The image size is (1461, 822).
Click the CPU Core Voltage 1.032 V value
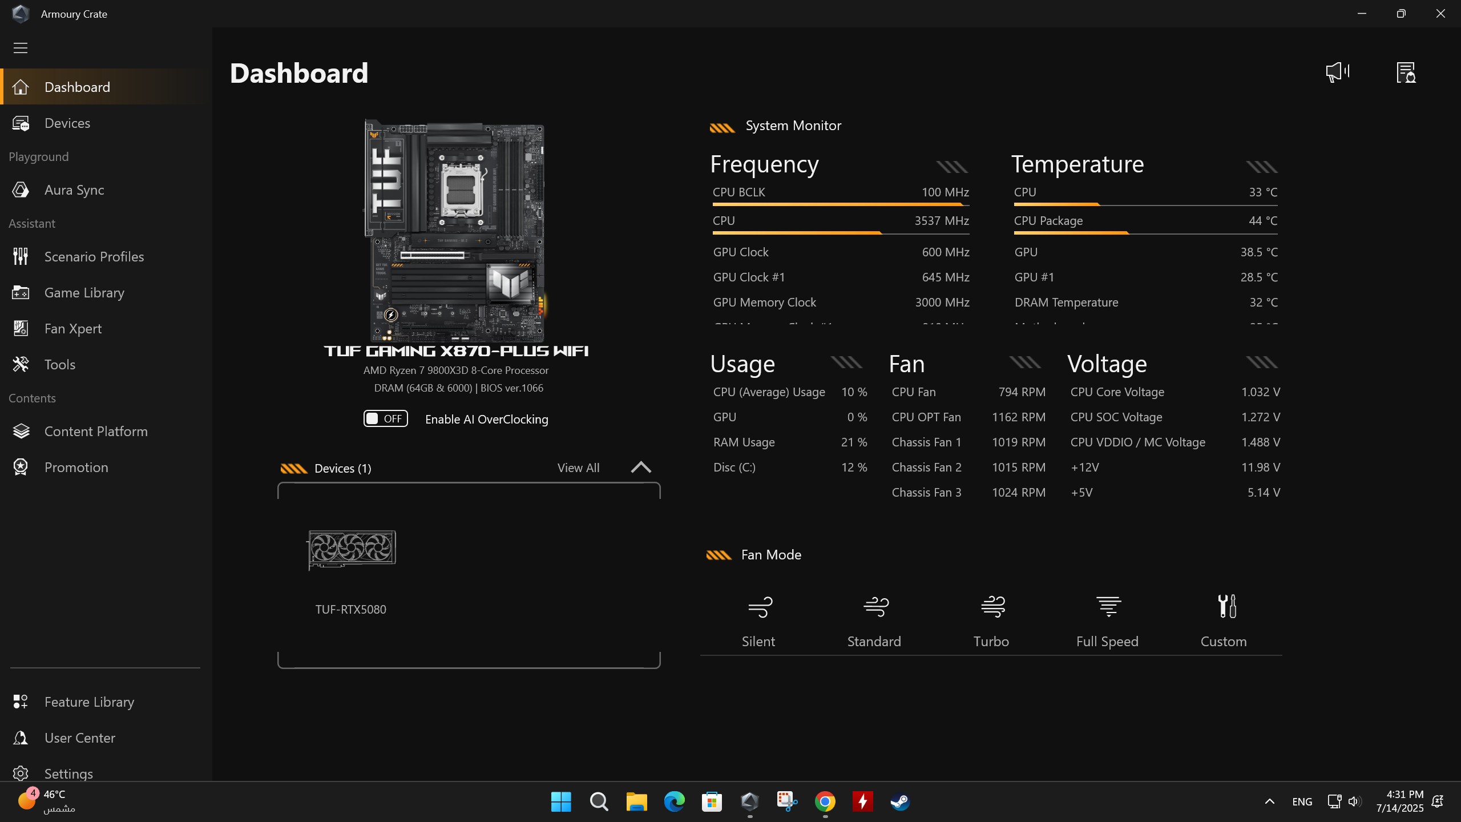[1261, 392]
